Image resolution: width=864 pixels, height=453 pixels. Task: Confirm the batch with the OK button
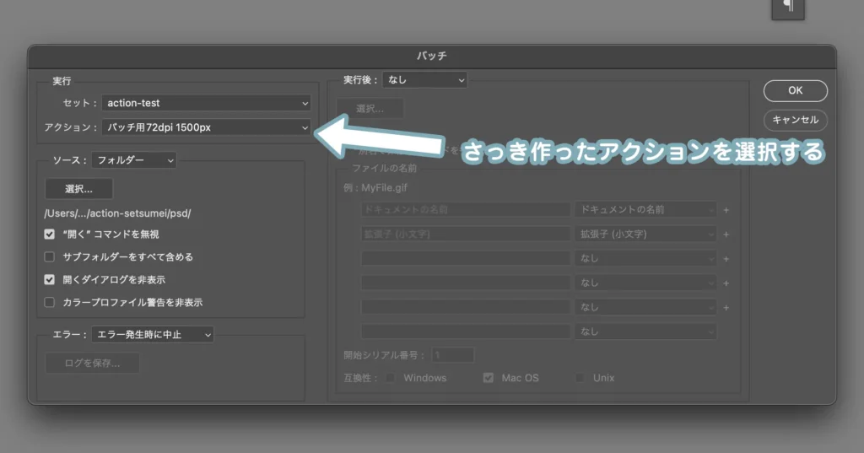(x=795, y=90)
